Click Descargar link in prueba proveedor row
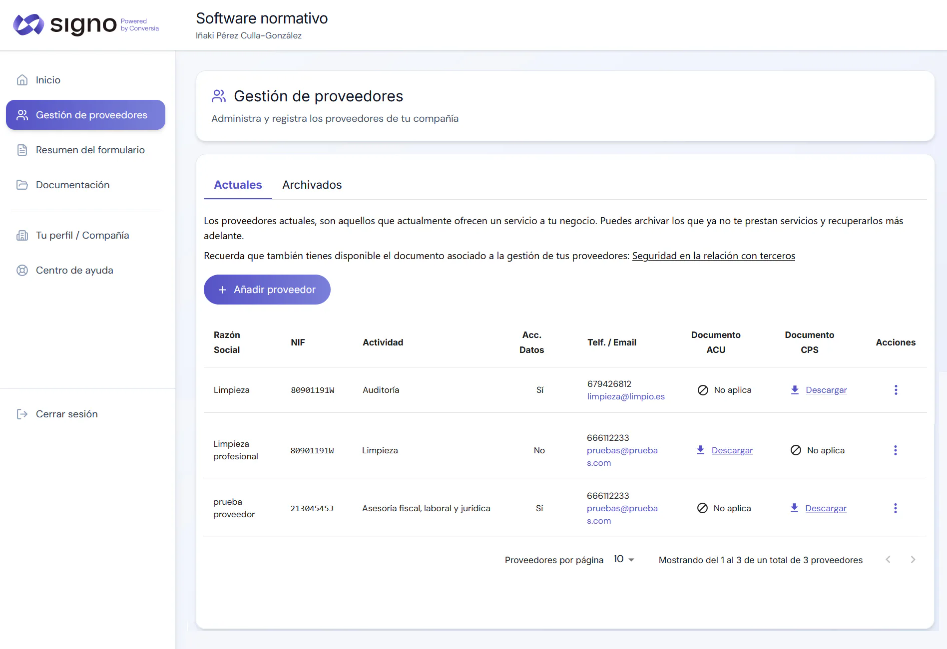 click(826, 508)
